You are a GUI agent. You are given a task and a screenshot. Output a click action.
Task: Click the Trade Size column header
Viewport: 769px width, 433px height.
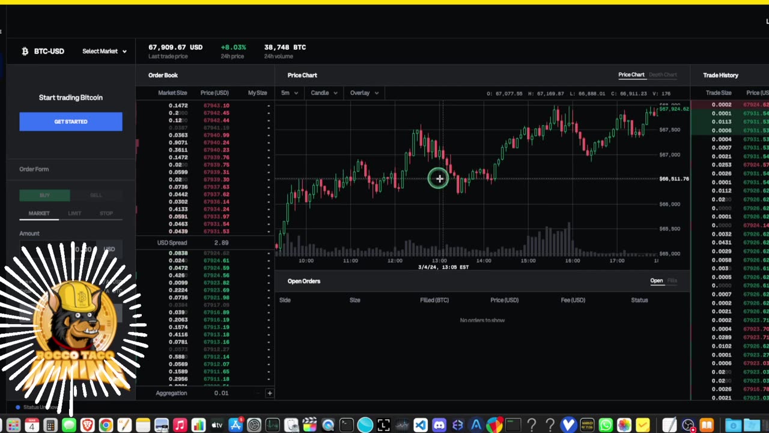pos(719,93)
